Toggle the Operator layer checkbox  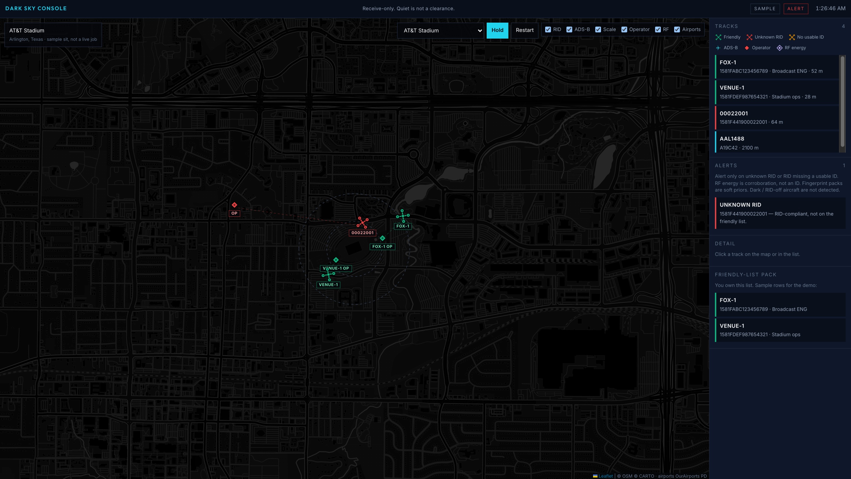pos(624,30)
